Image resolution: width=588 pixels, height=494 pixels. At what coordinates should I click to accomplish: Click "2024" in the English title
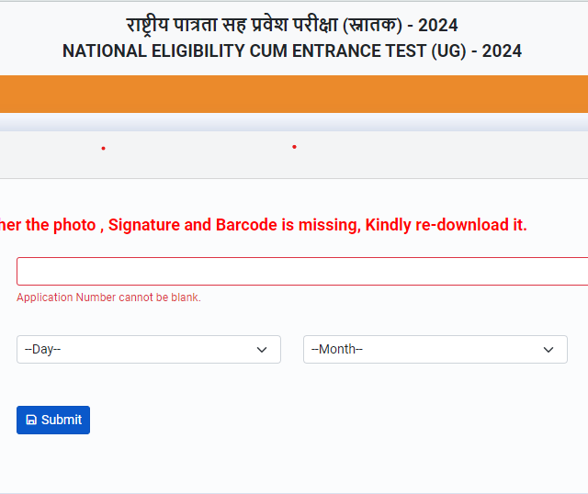(502, 51)
